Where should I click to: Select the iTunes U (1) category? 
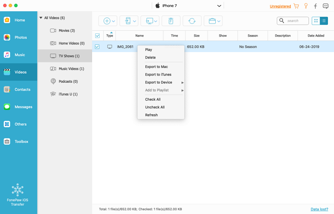click(x=65, y=94)
